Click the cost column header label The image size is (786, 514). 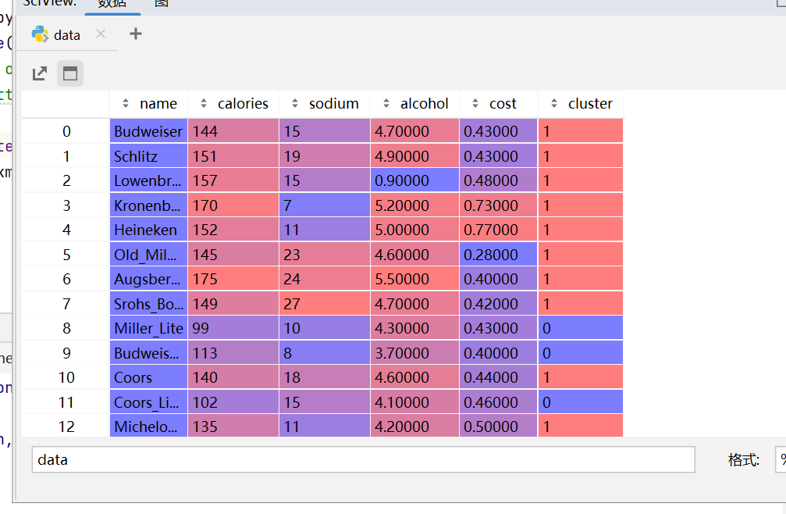pyautogui.click(x=503, y=104)
